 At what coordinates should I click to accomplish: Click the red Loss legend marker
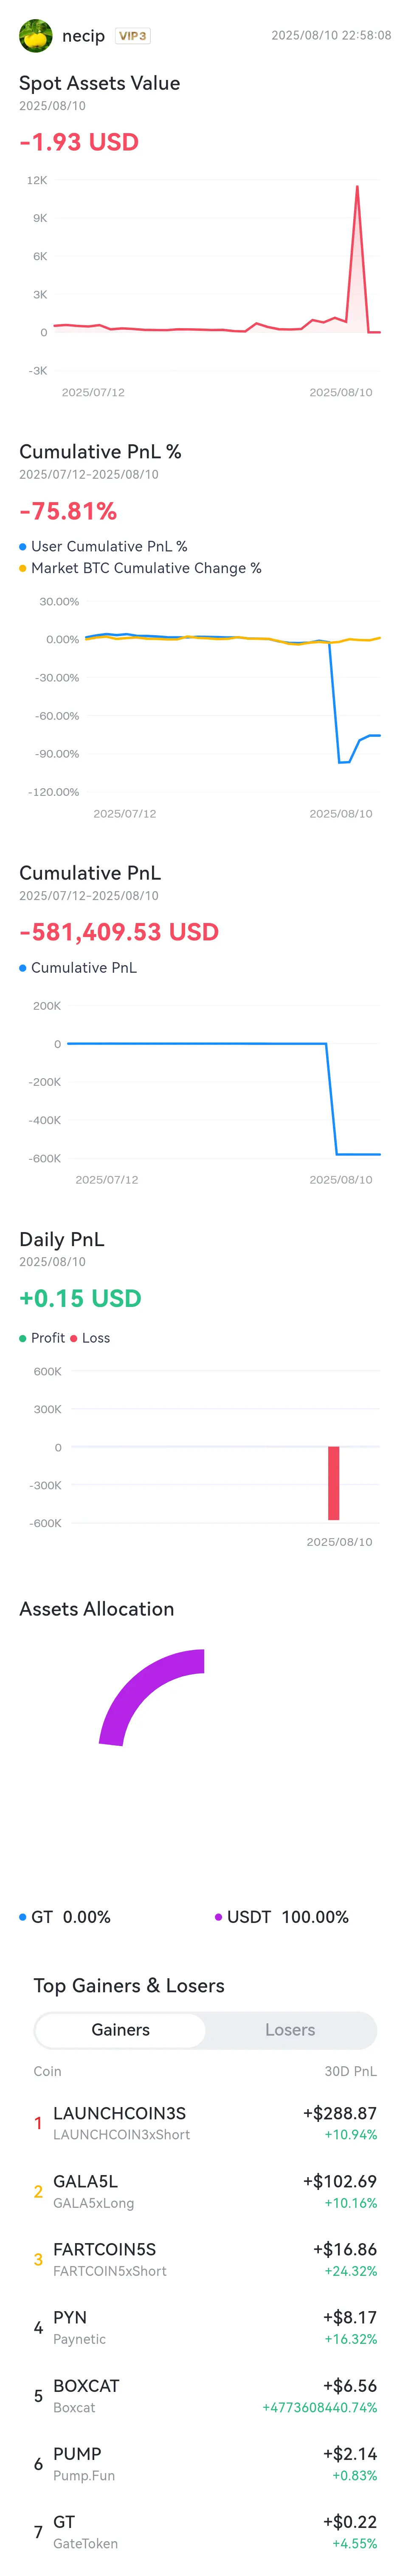(x=74, y=1338)
